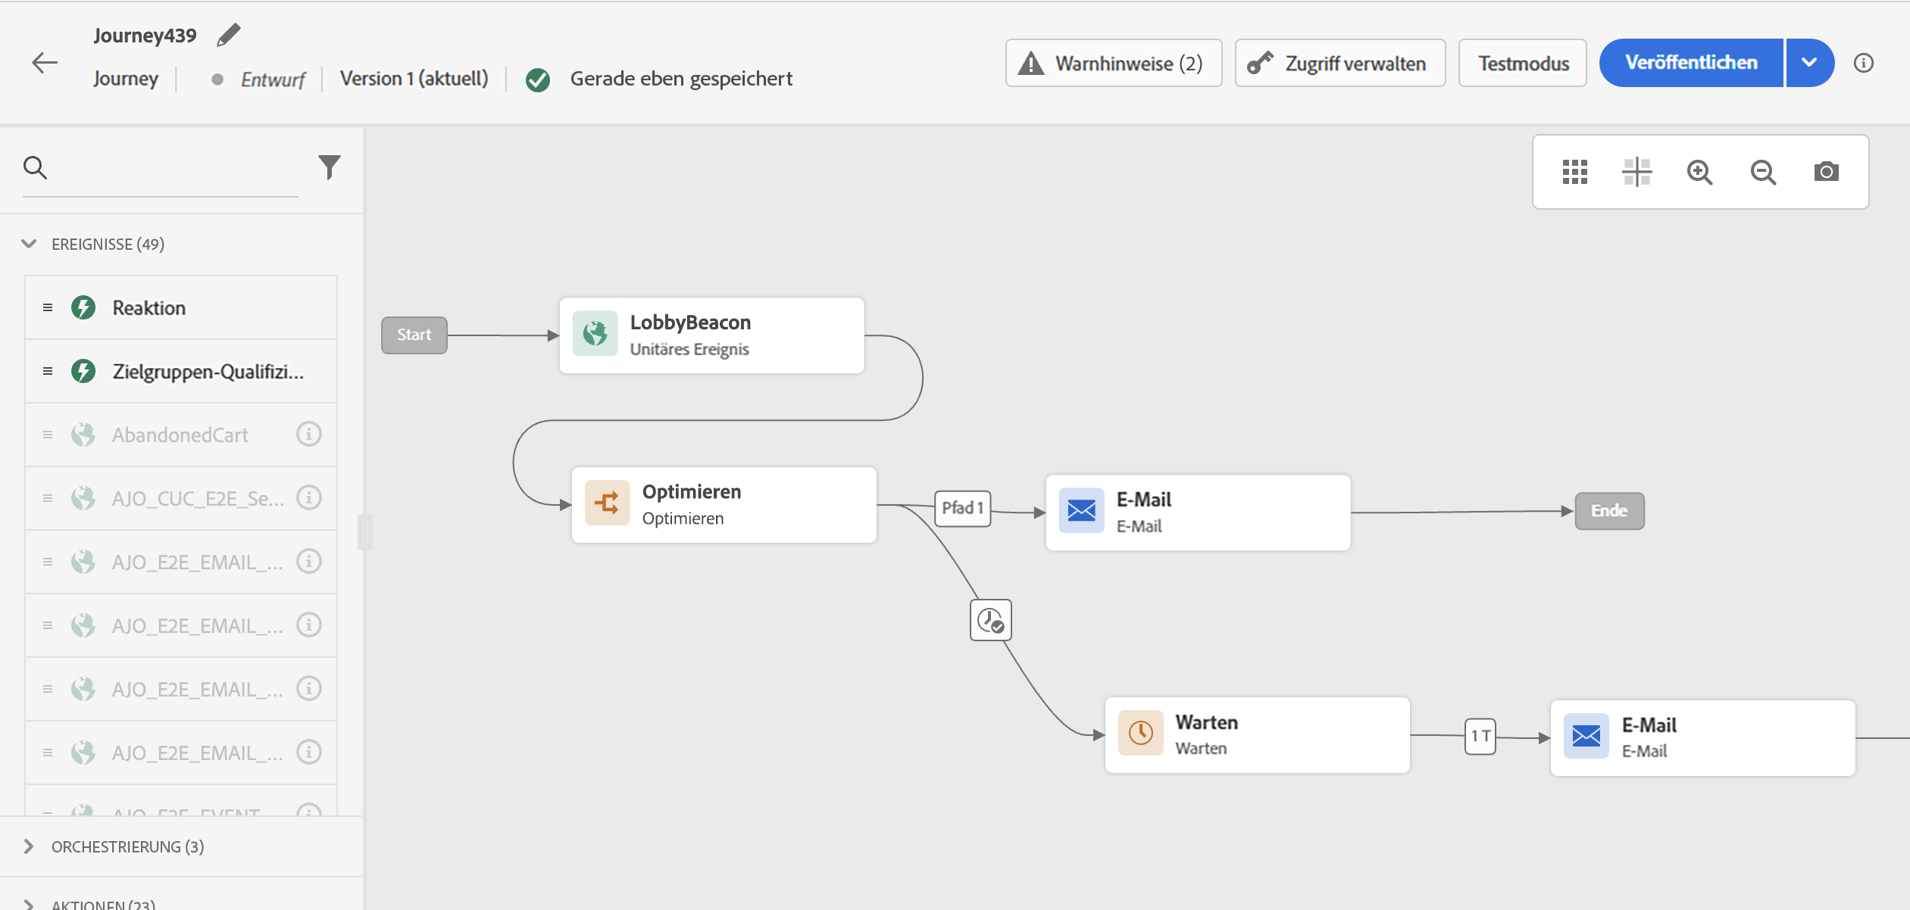Click the zoom out magnifier icon
The height and width of the screenshot is (910, 1910).
(x=1763, y=172)
